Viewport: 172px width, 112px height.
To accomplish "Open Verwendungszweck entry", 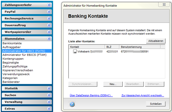I will pyautogui.click(x=16, y=74).
